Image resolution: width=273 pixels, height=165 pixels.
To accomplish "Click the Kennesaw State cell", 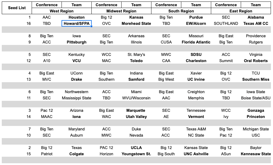I will [256, 154].
